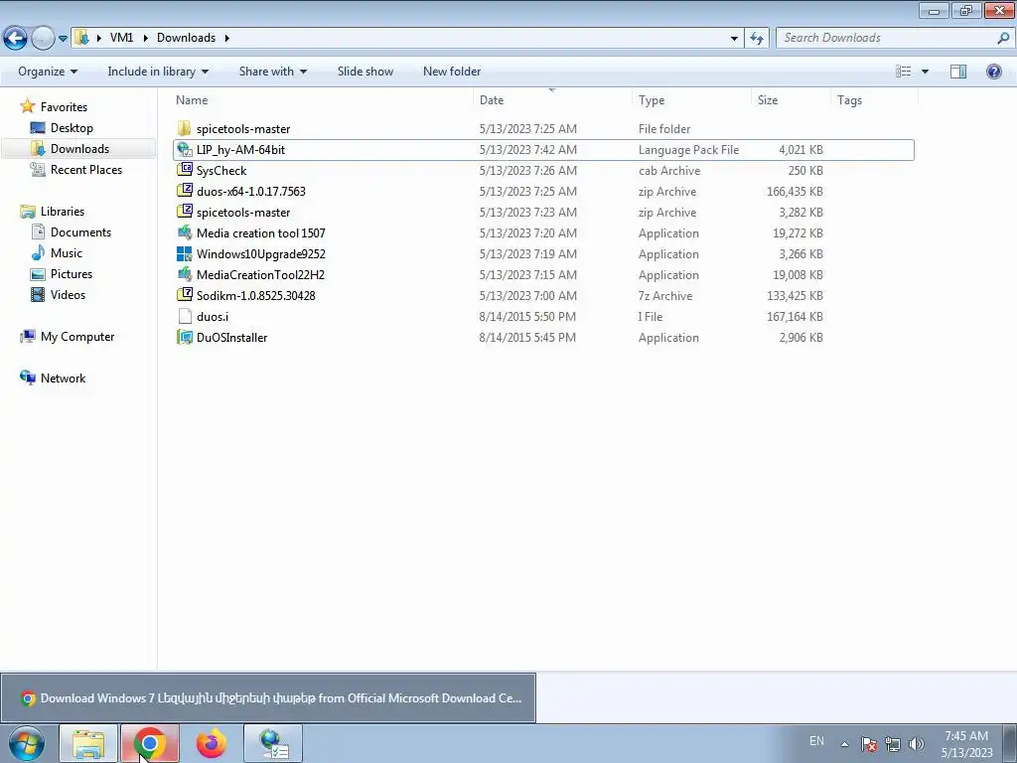1017x763 pixels.
Task: Click the Chrome Download Windows 7 taskbar preview
Action: point(268,698)
